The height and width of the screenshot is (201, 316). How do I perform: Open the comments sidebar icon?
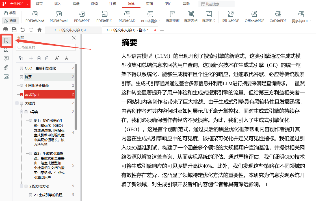click(x=6, y=58)
